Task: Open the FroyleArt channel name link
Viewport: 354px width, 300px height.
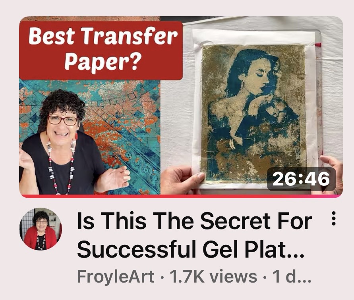Action: click(x=116, y=276)
